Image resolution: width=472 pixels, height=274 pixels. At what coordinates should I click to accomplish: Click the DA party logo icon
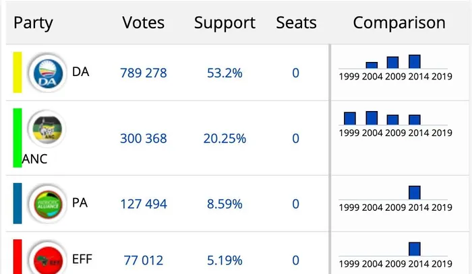46,73
